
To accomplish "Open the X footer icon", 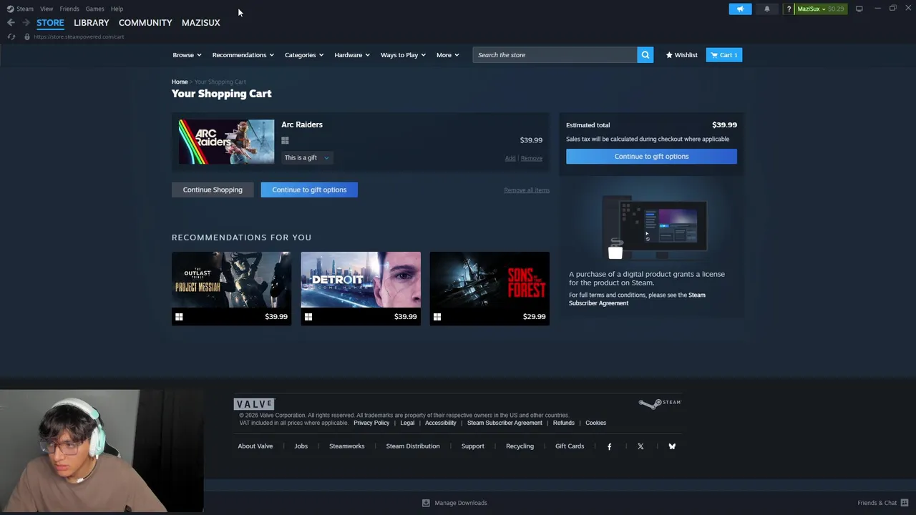I will point(640,446).
